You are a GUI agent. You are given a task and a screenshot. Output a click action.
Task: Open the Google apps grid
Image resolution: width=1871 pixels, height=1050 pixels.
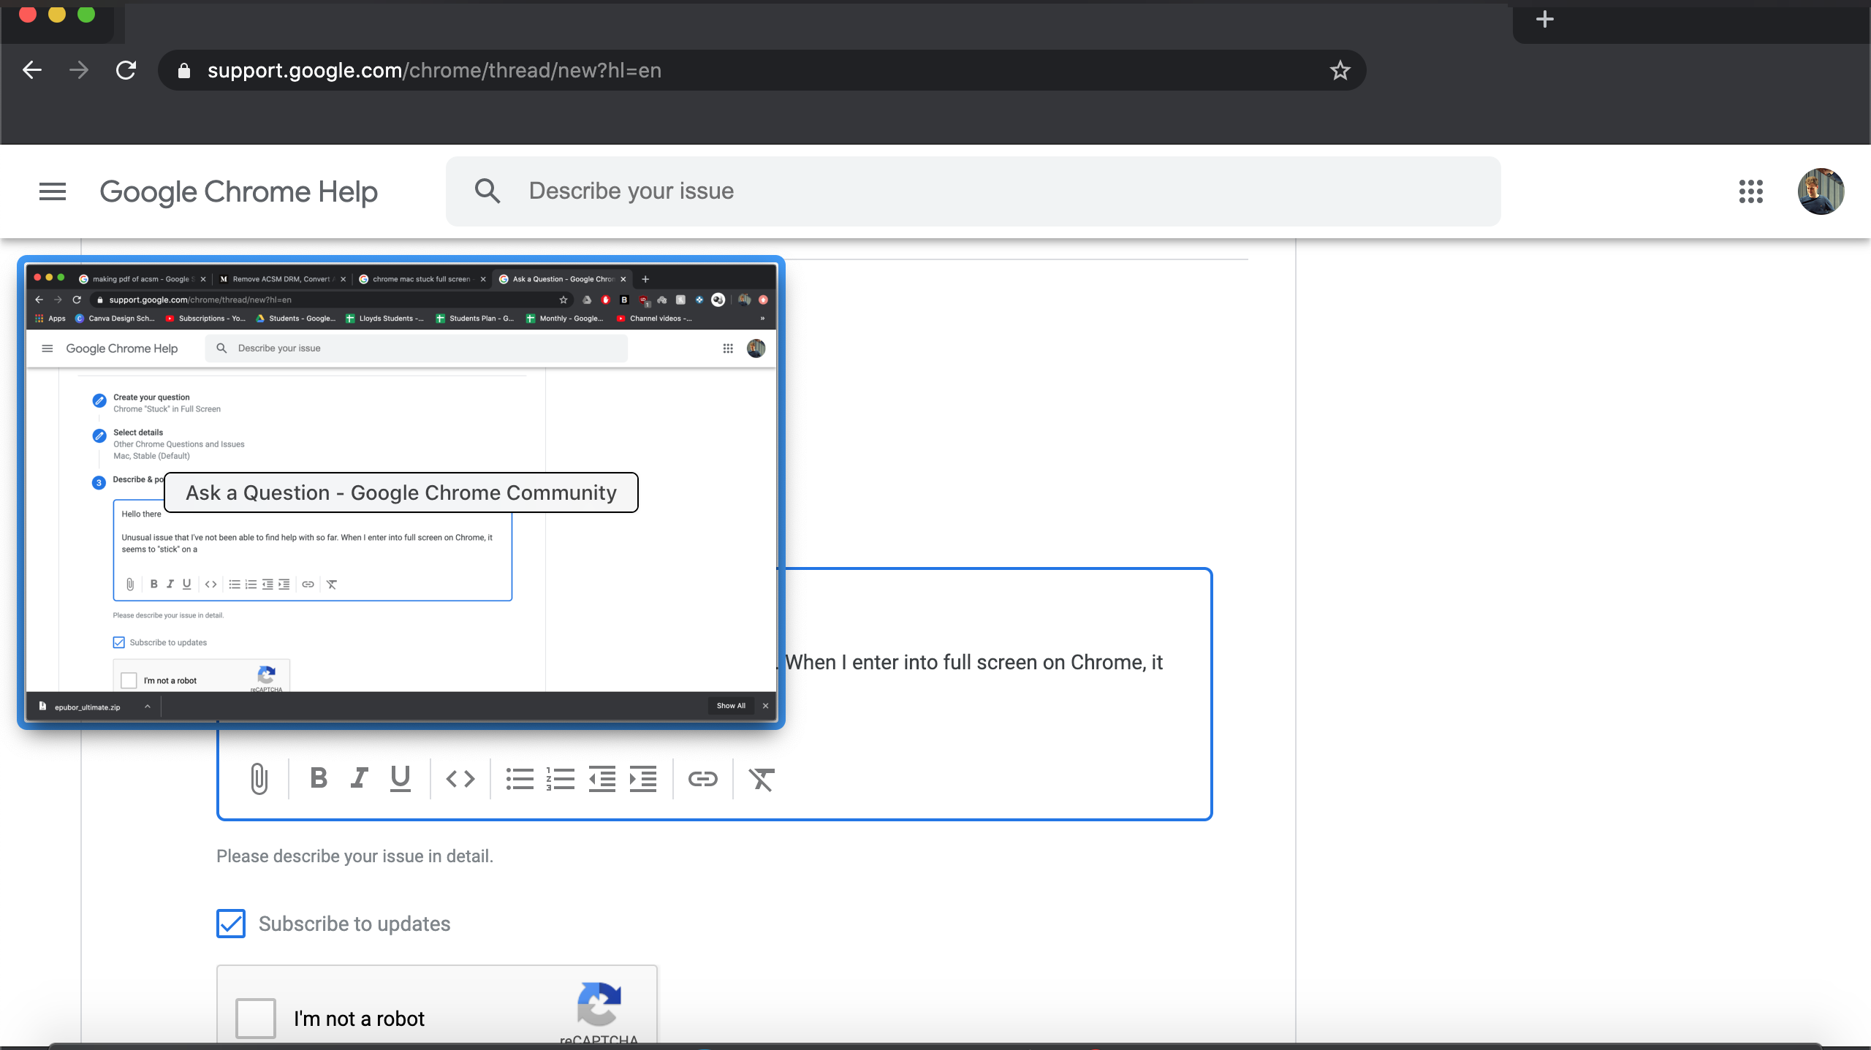click(1750, 191)
